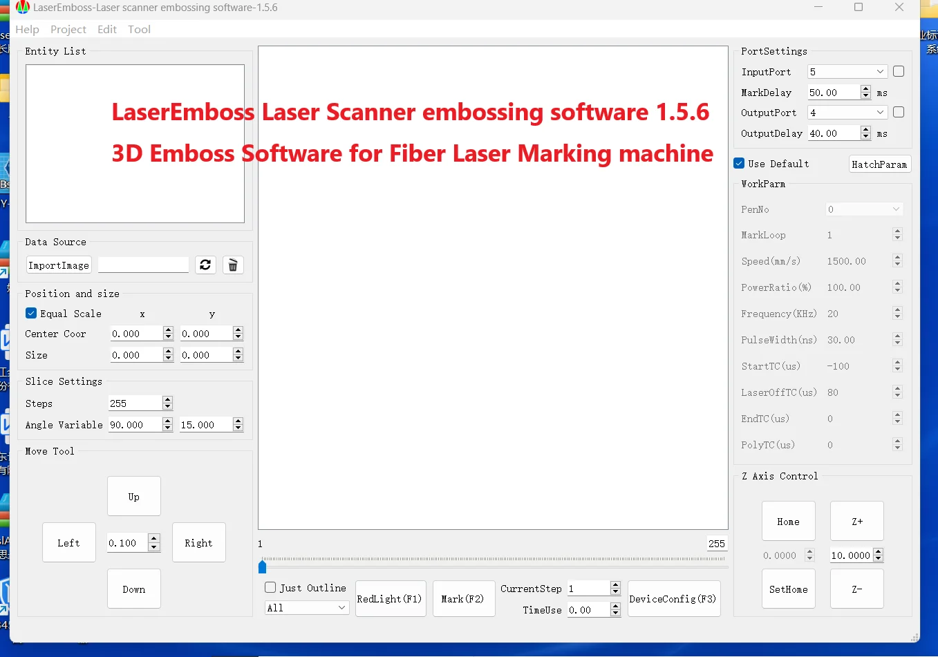Click the step slider handle
The height and width of the screenshot is (657, 938).
point(261,566)
